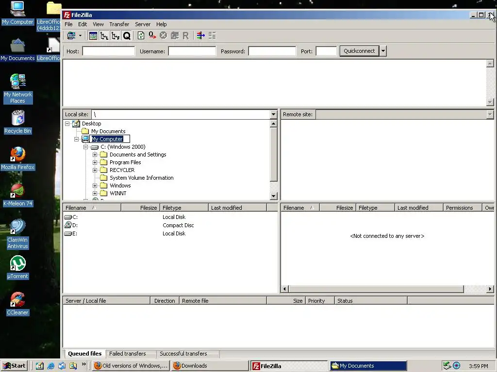This screenshot has height=372, width=497.
Task: Select the CCleaner desktop shortcut
Action: pos(18,304)
